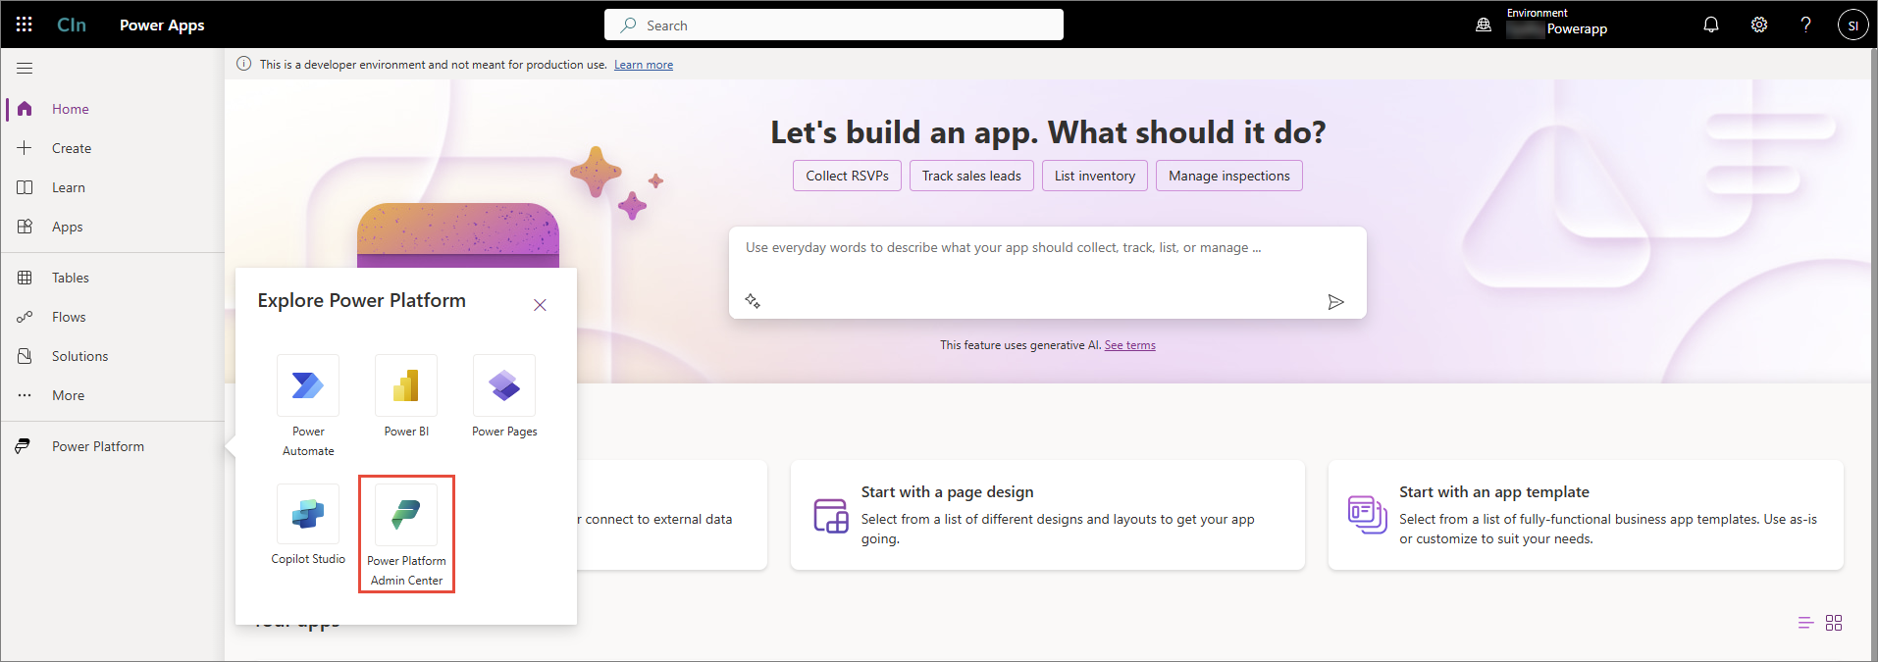Click the Create plus icon
The width and height of the screenshot is (1878, 662).
click(25, 148)
